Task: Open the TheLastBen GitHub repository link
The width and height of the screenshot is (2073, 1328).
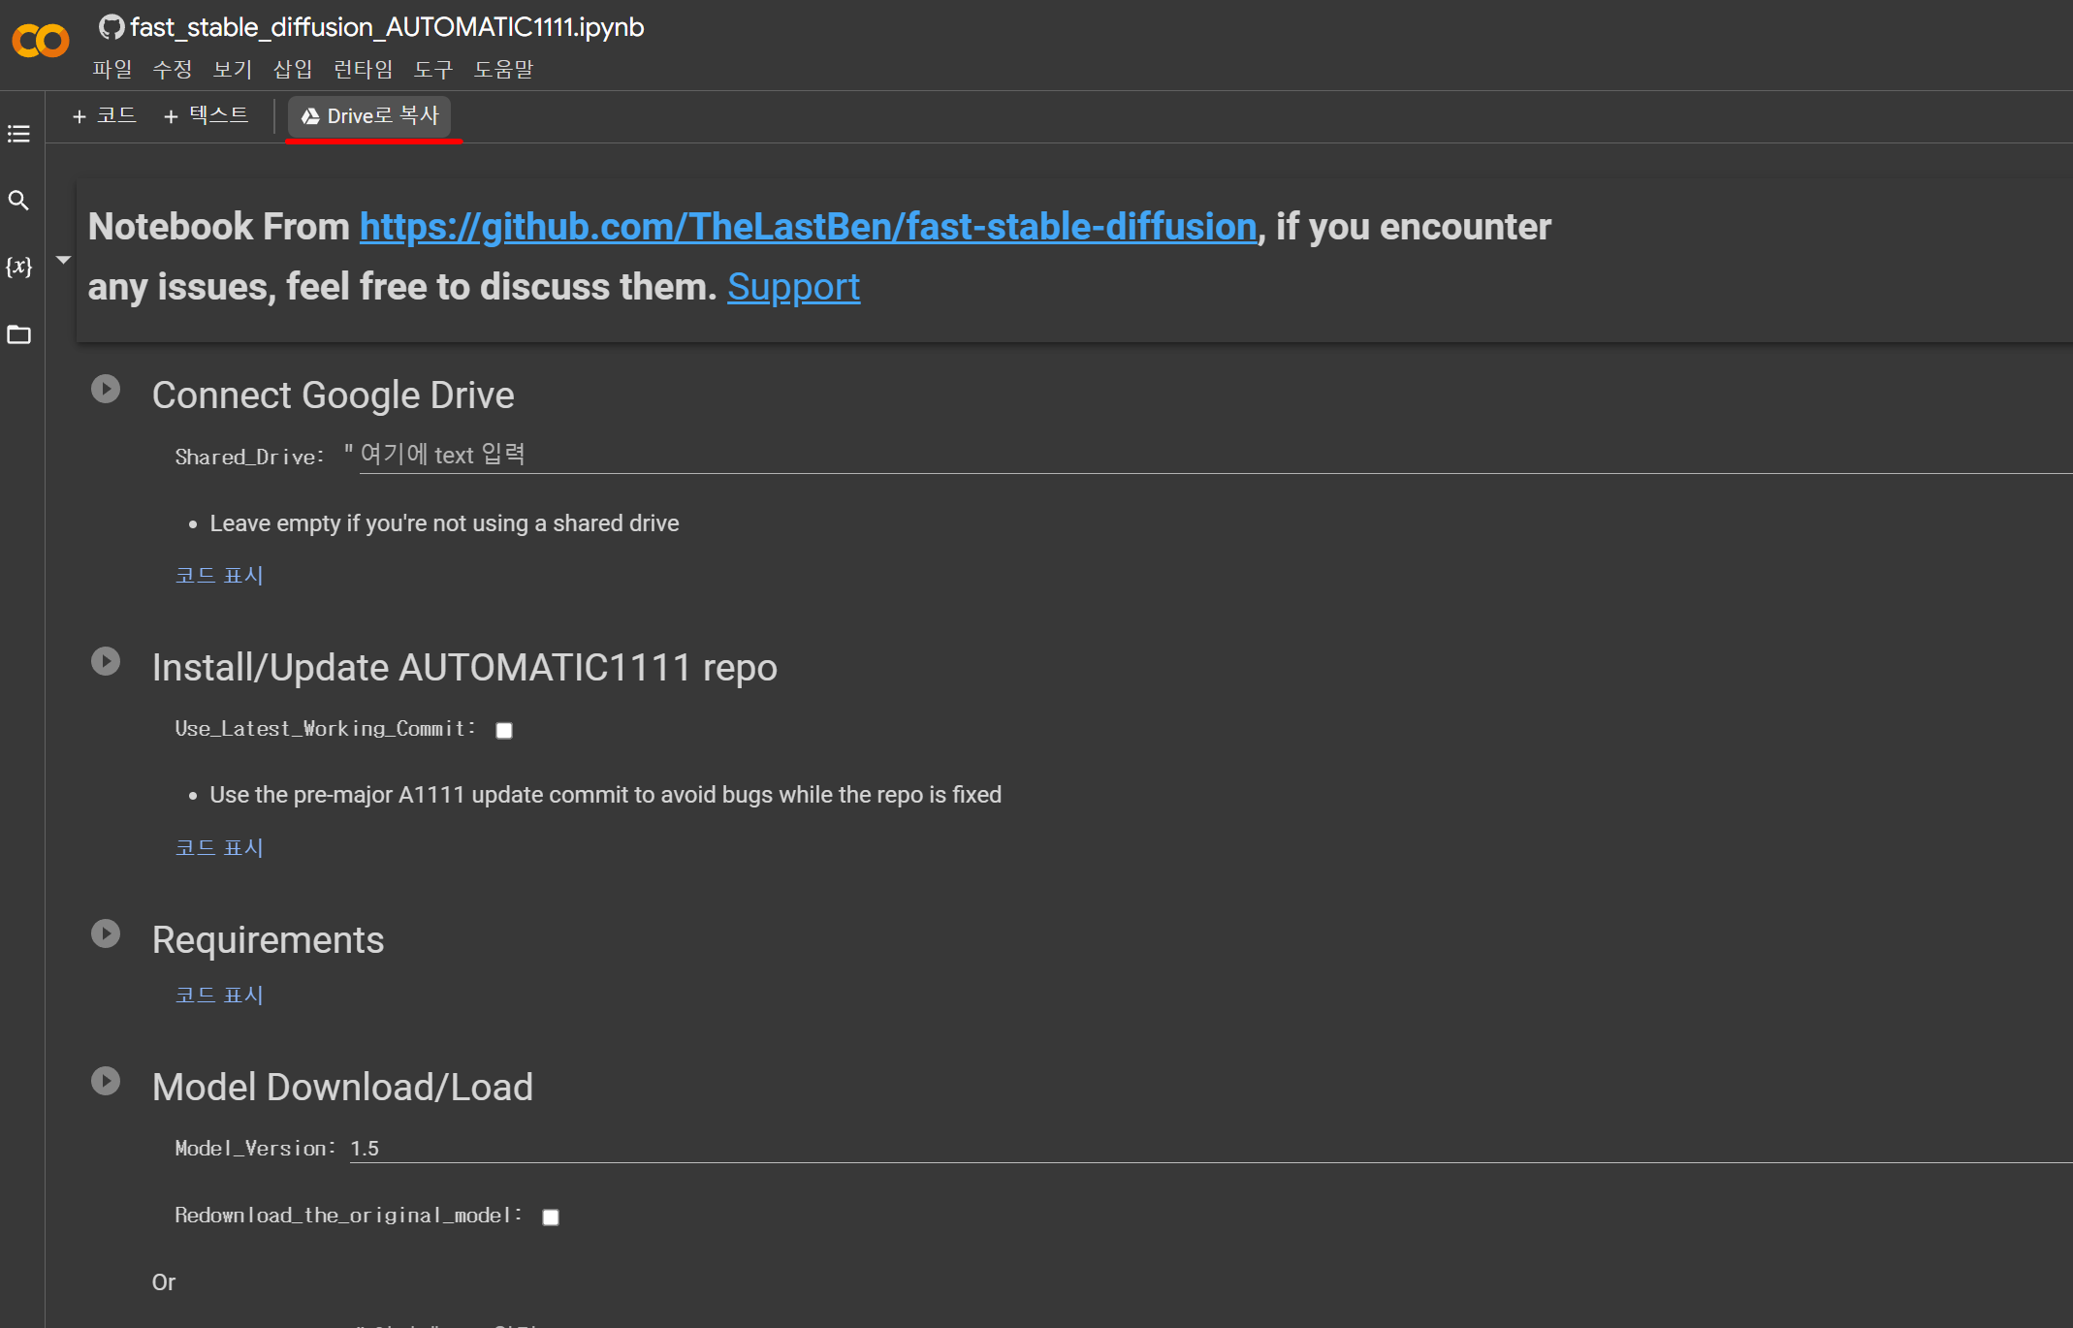Action: pyautogui.click(x=808, y=227)
